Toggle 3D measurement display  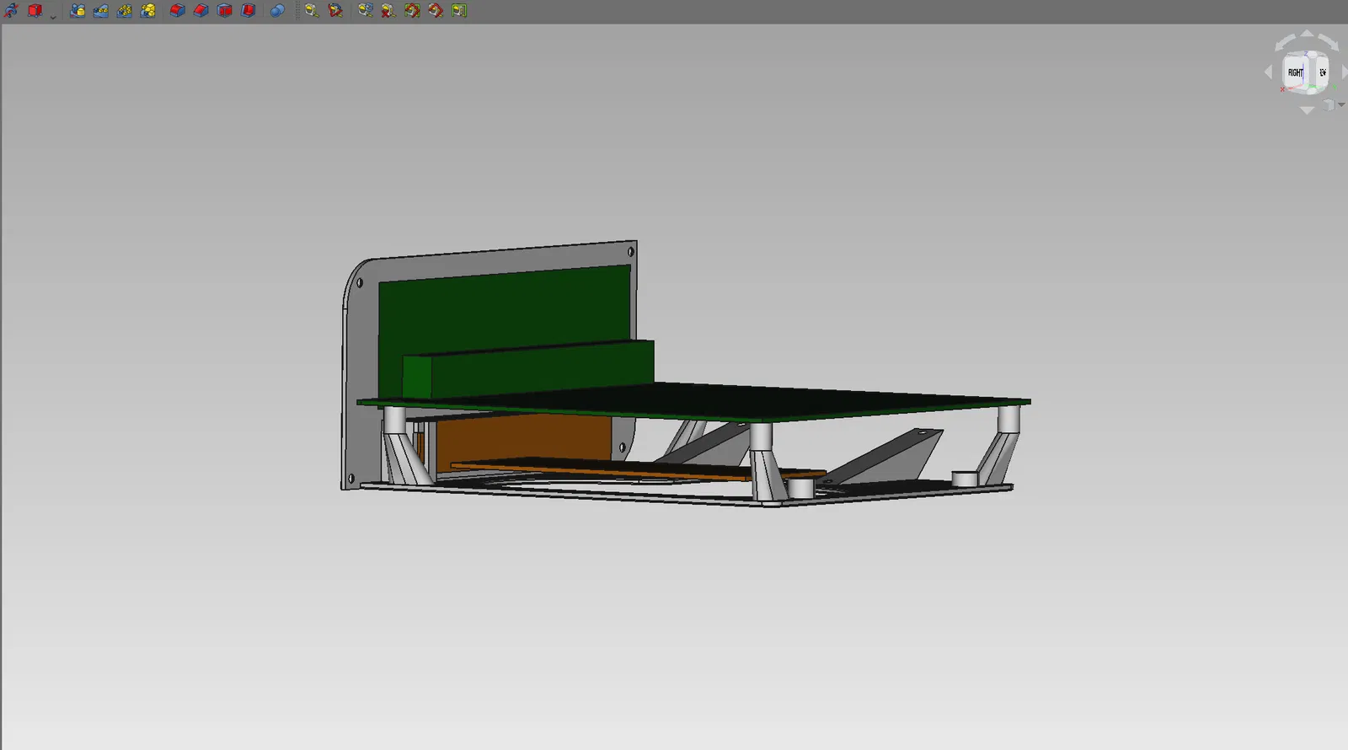click(436, 11)
